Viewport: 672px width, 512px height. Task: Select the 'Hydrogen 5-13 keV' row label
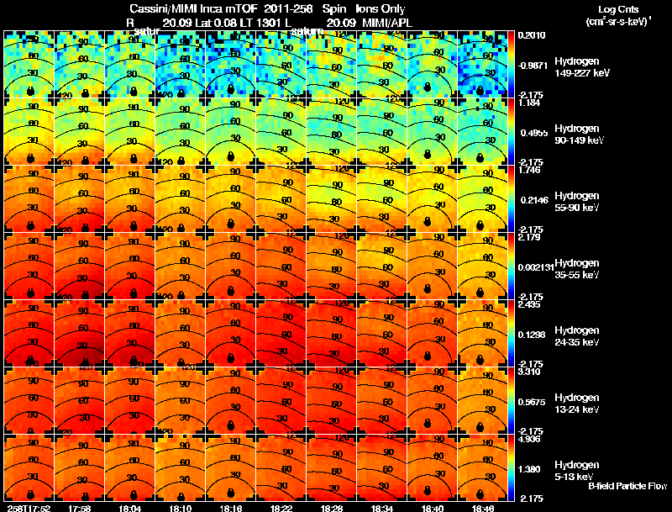577,471
